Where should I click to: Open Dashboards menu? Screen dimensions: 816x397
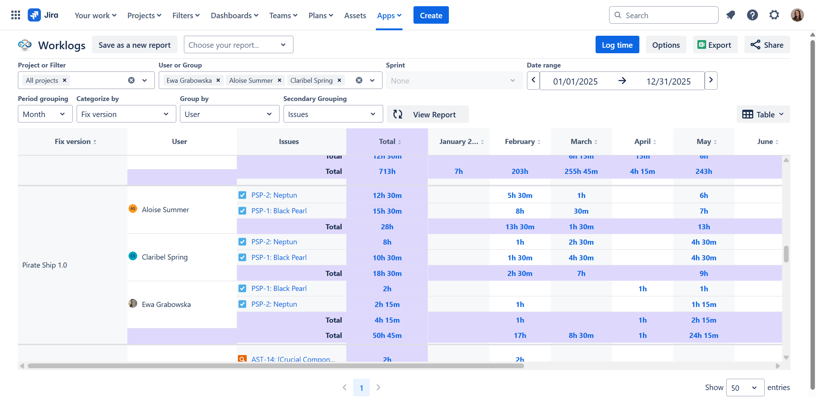pos(235,15)
